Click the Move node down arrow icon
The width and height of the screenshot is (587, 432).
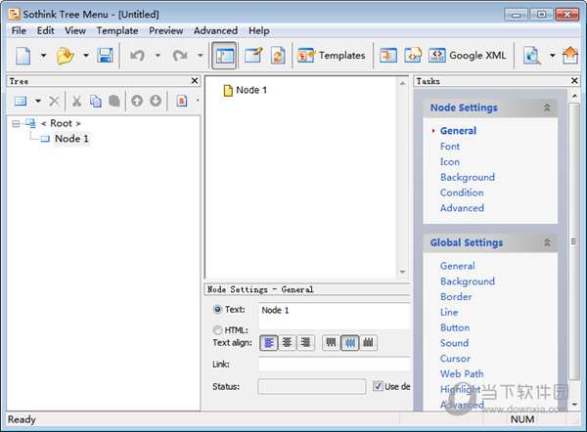point(156,101)
